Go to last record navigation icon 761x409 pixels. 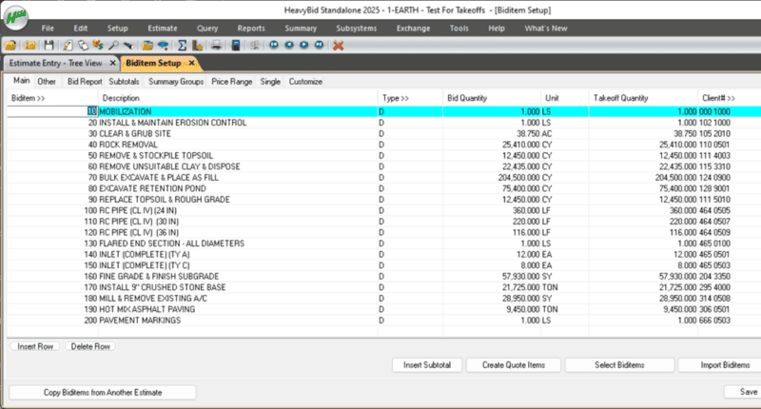[319, 45]
